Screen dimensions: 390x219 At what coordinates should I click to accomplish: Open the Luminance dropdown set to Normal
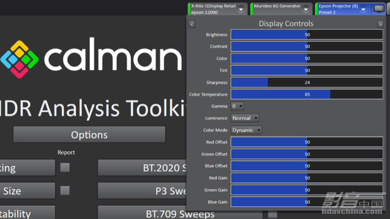click(245, 118)
